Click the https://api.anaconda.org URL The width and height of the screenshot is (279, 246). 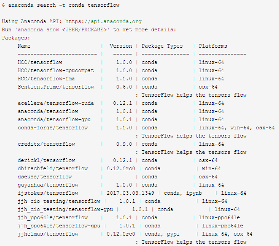103,21
